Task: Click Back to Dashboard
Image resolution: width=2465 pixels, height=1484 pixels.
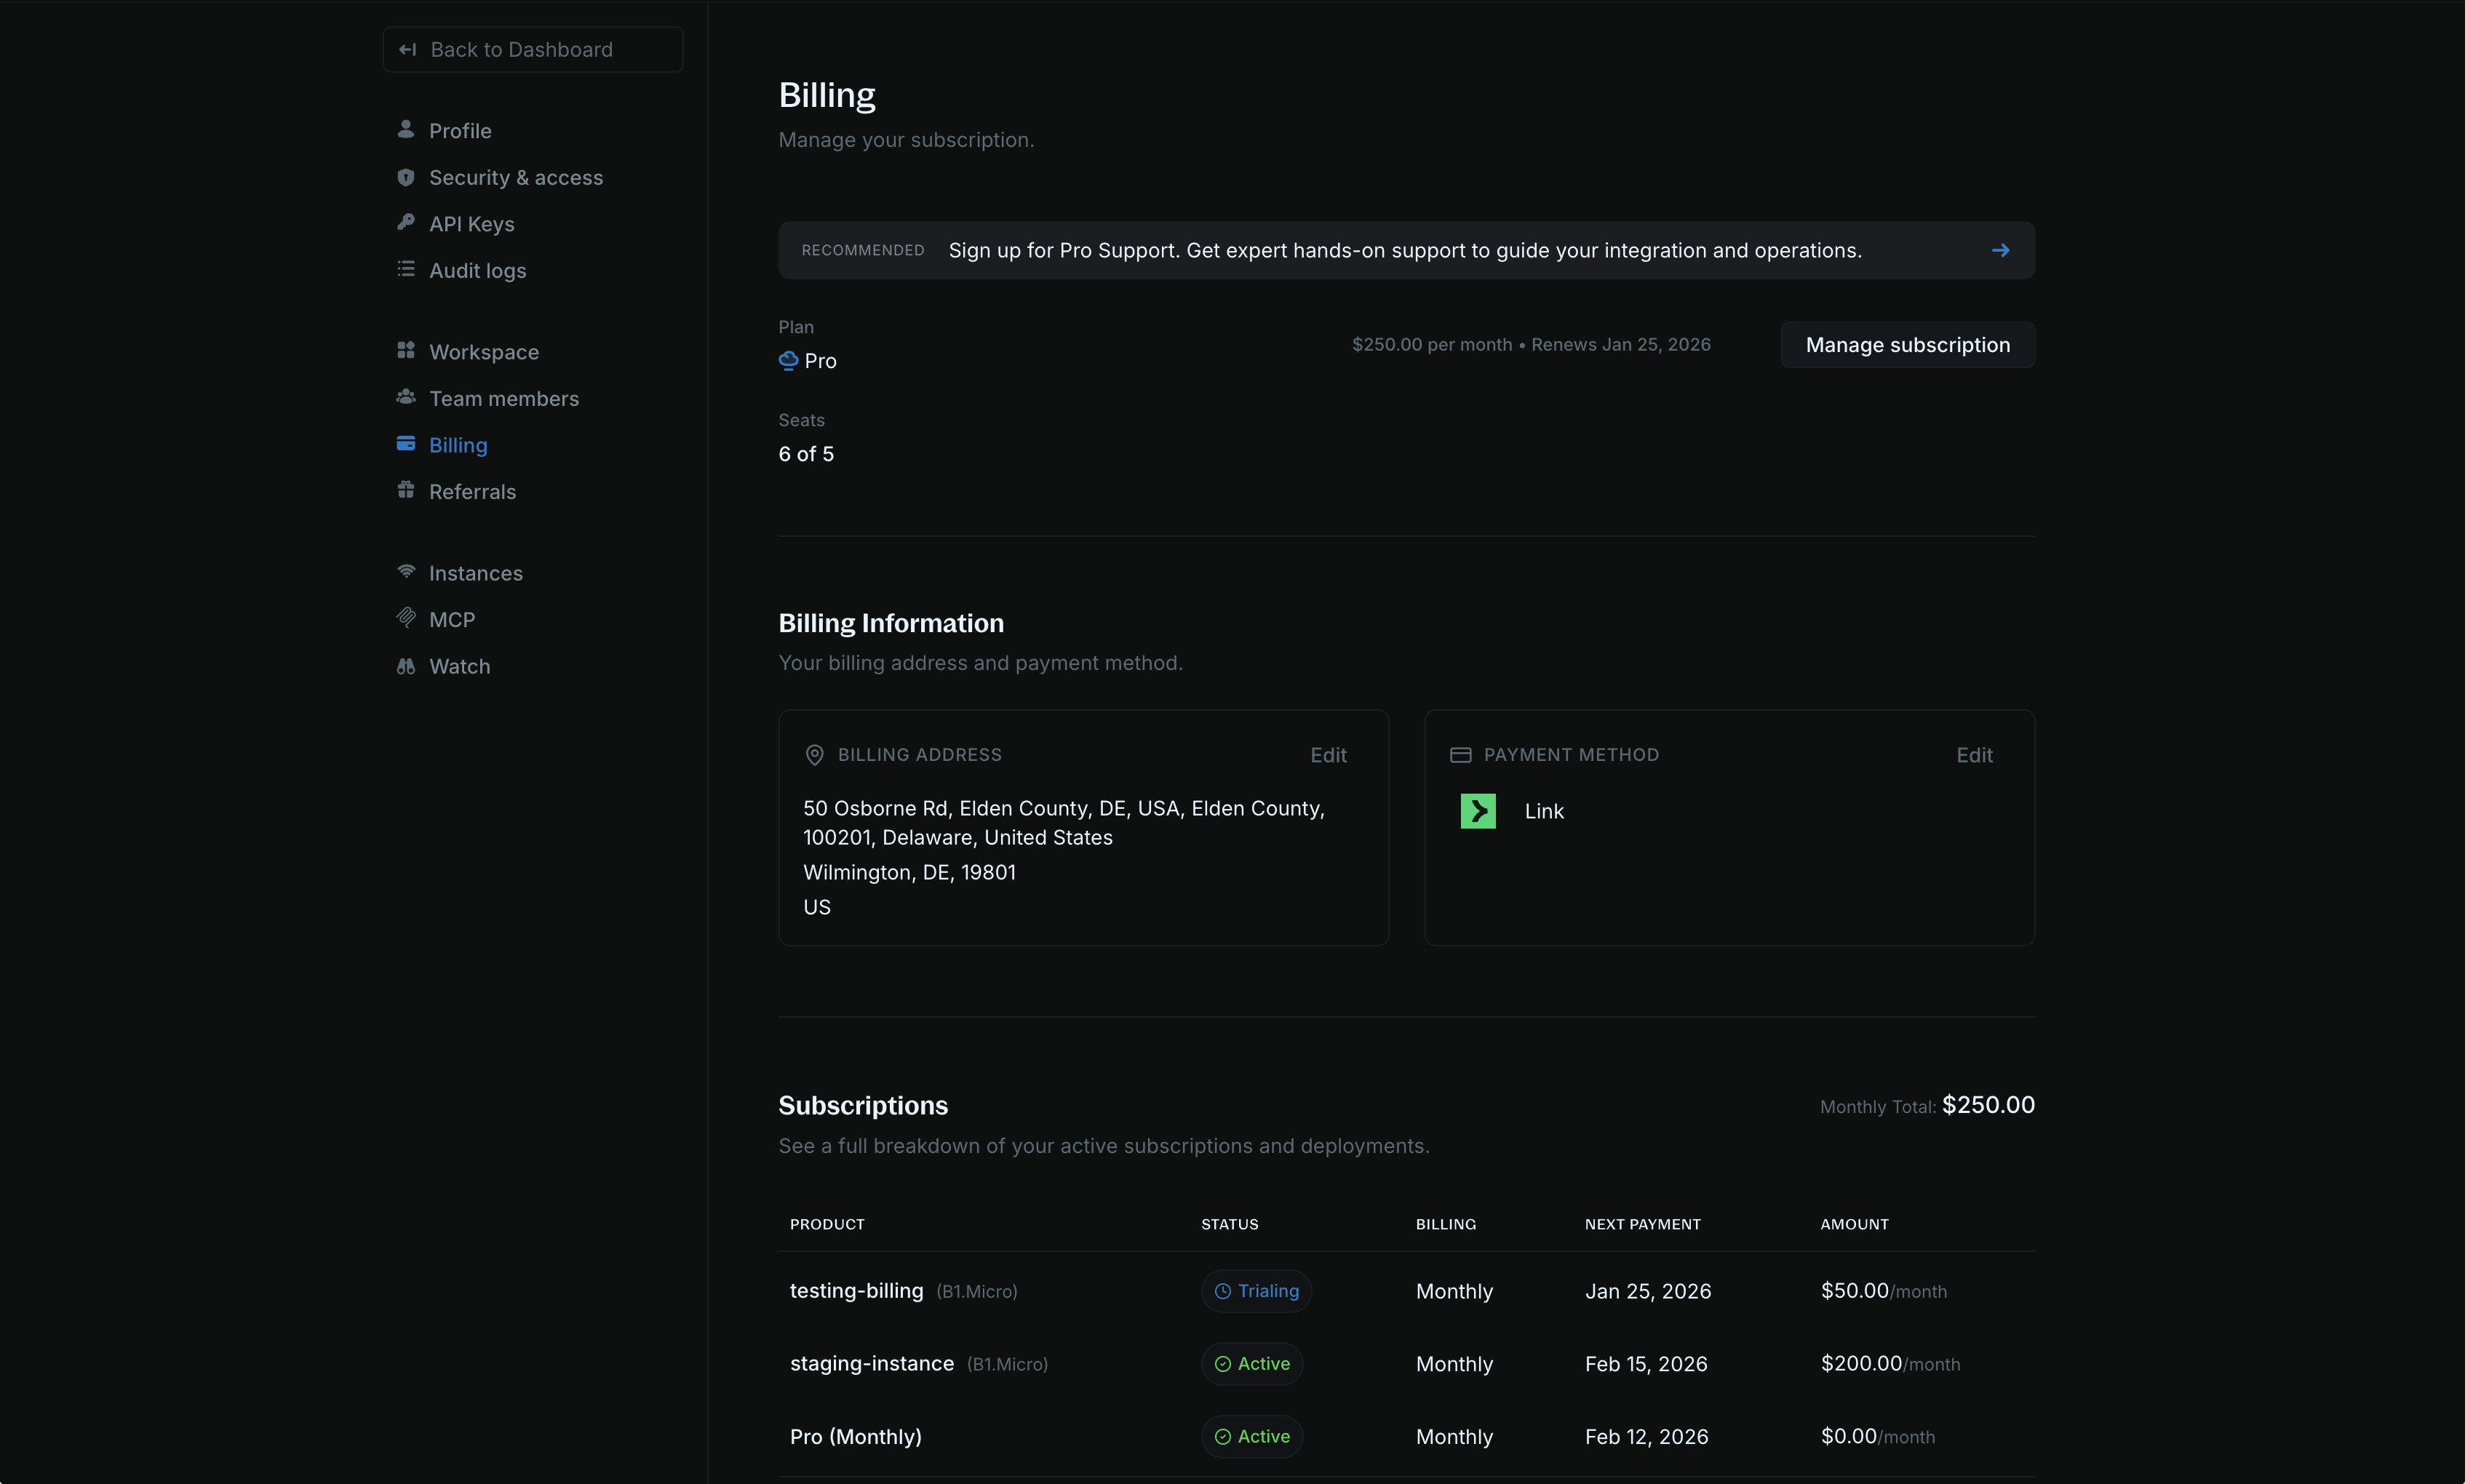Action: coord(532,48)
